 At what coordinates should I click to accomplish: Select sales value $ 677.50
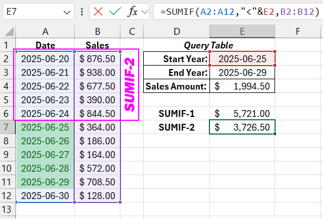pos(97,86)
